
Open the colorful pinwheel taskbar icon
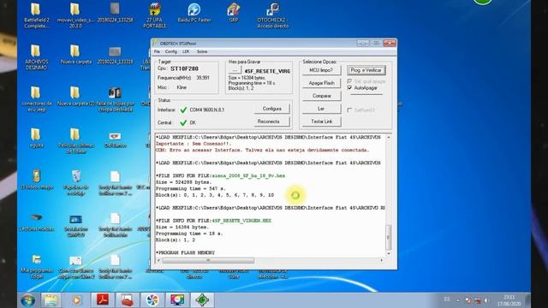click(x=152, y=300)
